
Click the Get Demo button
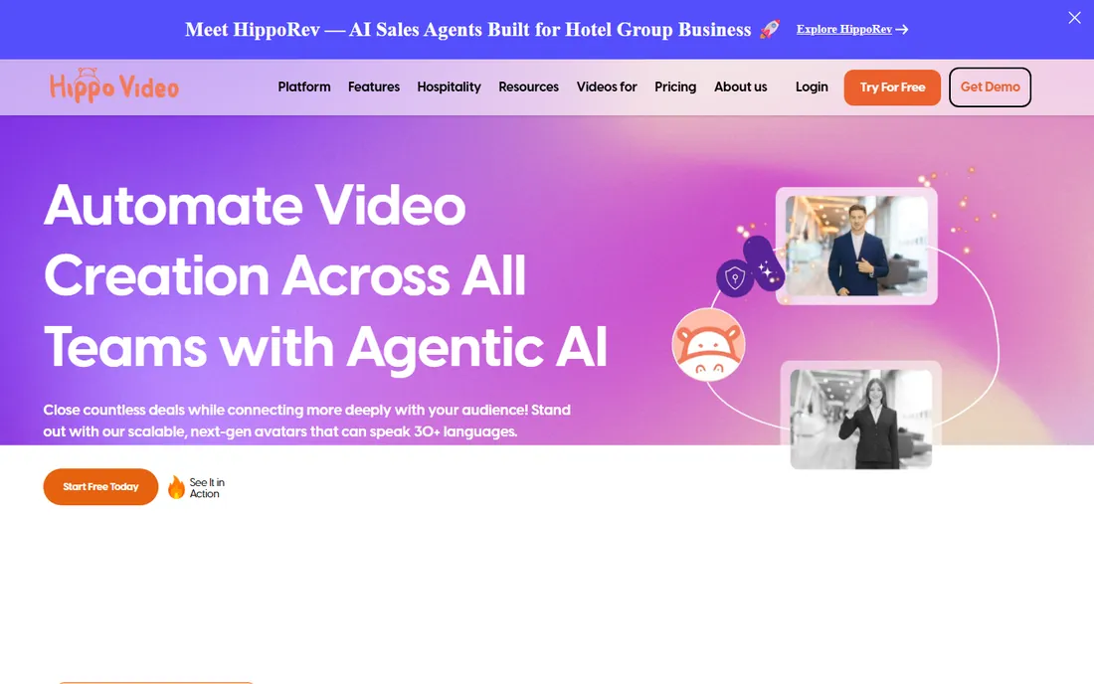990,87
